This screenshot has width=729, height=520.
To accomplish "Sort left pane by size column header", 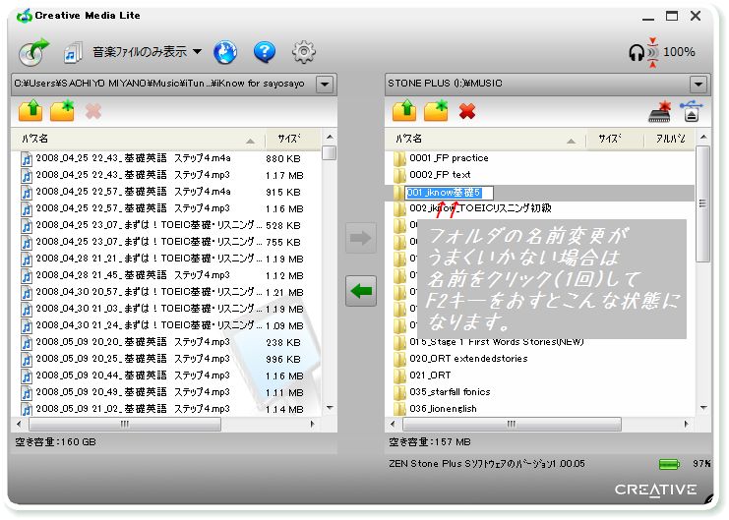I will point(292,139).
